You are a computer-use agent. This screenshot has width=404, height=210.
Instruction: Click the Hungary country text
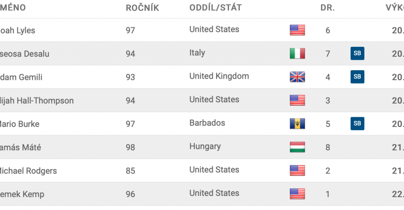pos(205,146)
